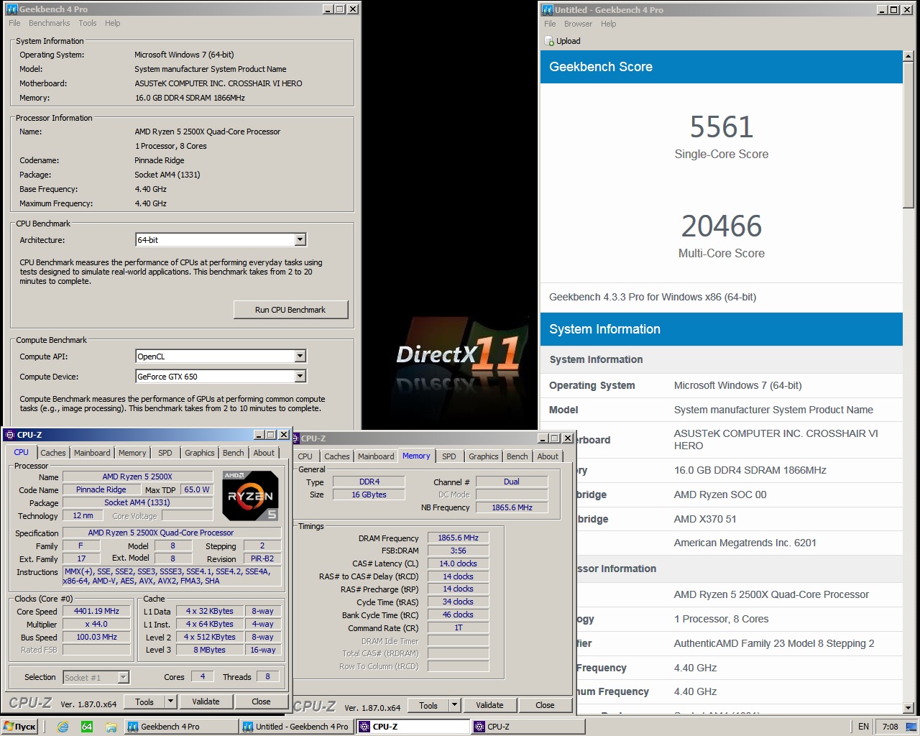Click the single-core score 5561
The image size is (920, 736).
pos(722,127)
